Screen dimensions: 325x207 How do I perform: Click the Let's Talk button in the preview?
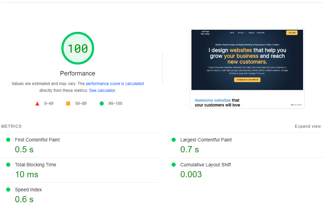point(292,33)
